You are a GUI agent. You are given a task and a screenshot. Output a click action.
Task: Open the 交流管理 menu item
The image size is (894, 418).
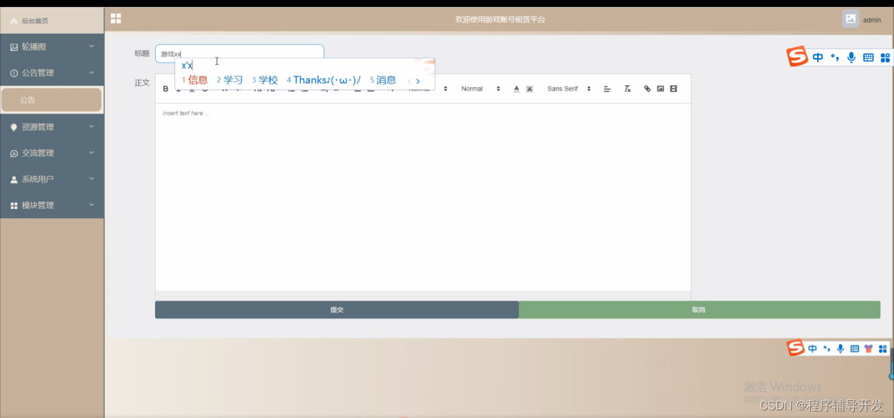point(52,153)
